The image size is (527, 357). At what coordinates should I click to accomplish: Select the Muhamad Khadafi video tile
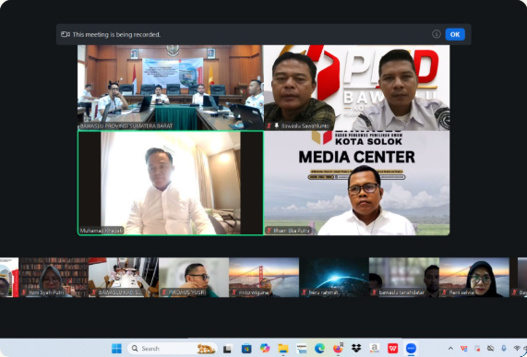[x=171, y=183]
